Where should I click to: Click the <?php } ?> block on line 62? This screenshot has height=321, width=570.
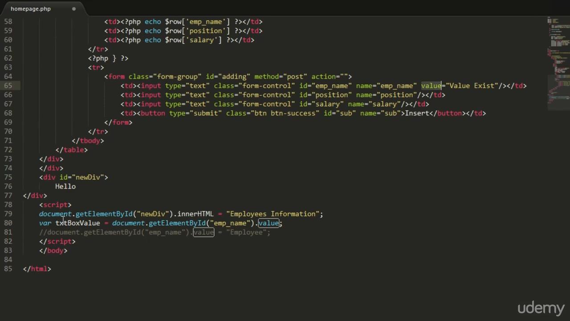(x=108, y=58)
